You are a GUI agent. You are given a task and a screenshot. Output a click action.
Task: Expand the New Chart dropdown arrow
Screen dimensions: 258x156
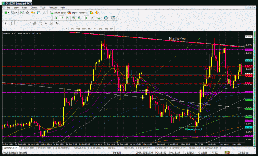(9, 13)
